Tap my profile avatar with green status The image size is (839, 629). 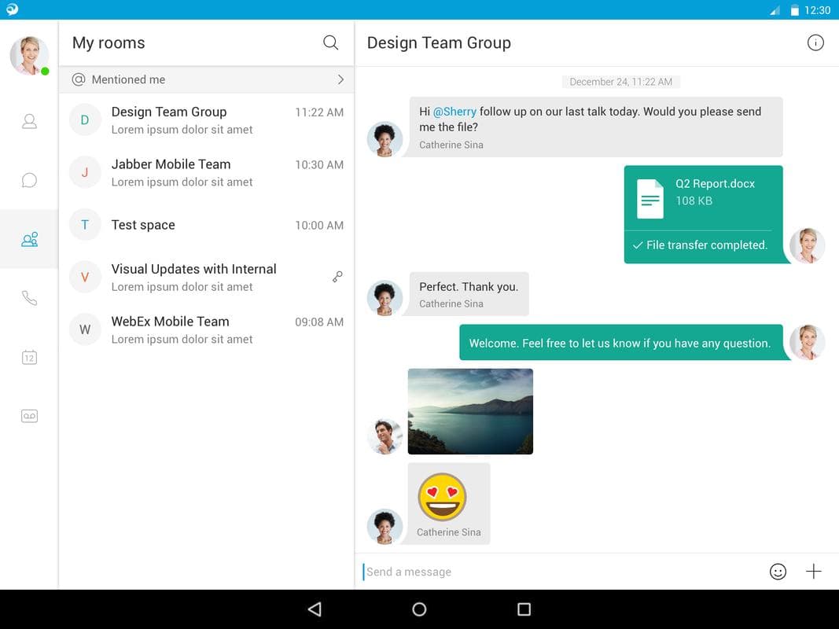[29, 55]
